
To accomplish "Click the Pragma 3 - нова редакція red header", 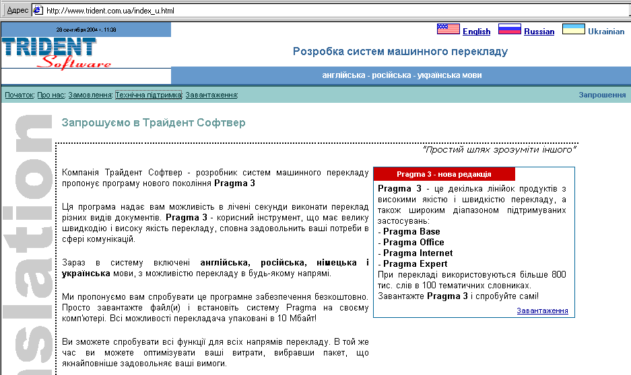I will coord(444,174).
